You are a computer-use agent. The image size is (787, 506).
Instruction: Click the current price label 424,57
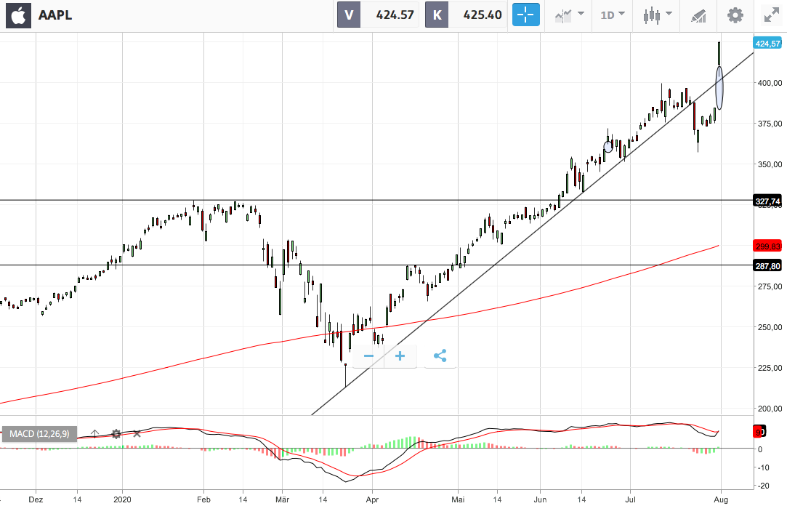768,44
